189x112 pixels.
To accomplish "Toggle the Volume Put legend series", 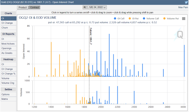I will pos(171,19).
